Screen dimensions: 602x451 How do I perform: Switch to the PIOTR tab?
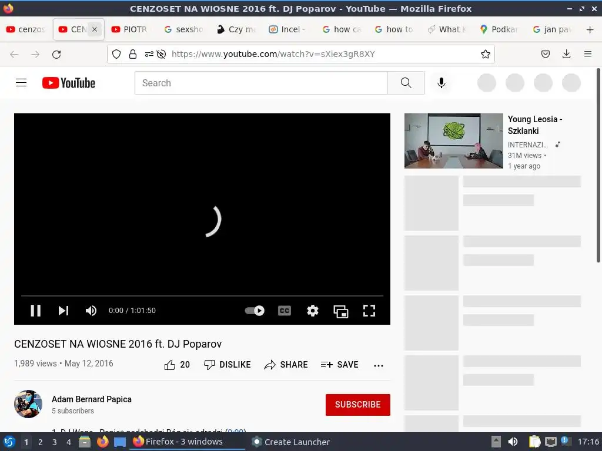click(129, 29)
